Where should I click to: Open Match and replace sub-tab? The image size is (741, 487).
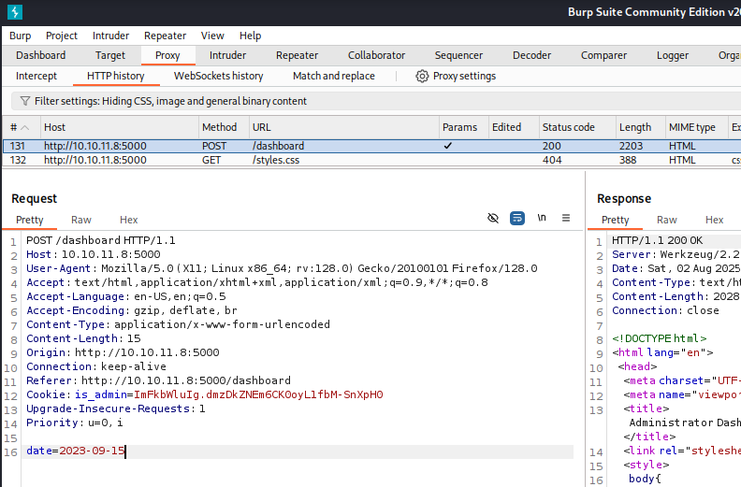point(333,76)
